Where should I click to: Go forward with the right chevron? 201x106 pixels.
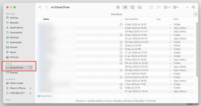pos(46,7)
